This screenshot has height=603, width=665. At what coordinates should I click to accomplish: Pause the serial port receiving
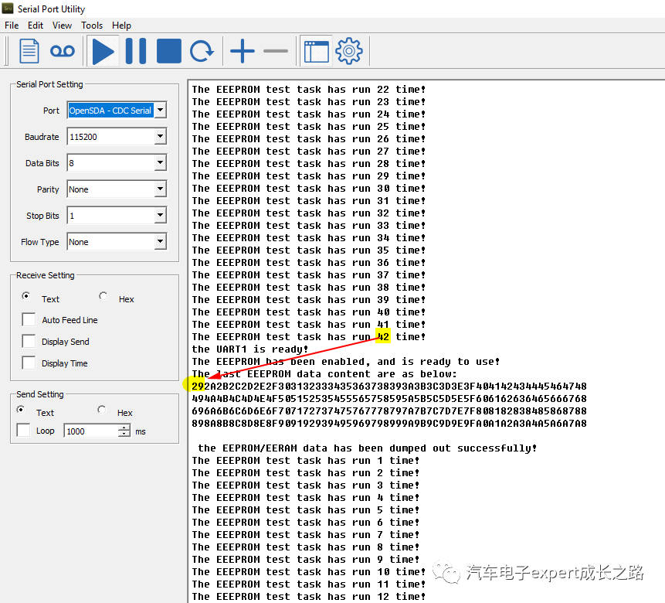[x=136, y=52]
